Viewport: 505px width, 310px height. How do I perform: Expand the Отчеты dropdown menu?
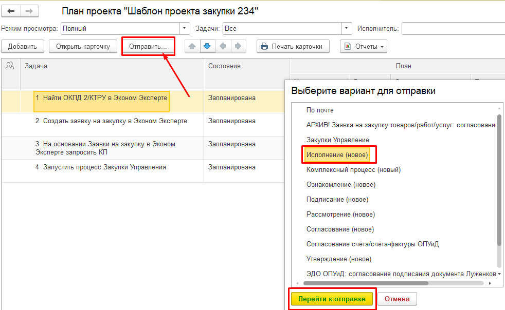pos(364,46)
